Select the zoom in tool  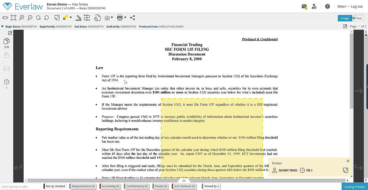(x=21, y=17)
